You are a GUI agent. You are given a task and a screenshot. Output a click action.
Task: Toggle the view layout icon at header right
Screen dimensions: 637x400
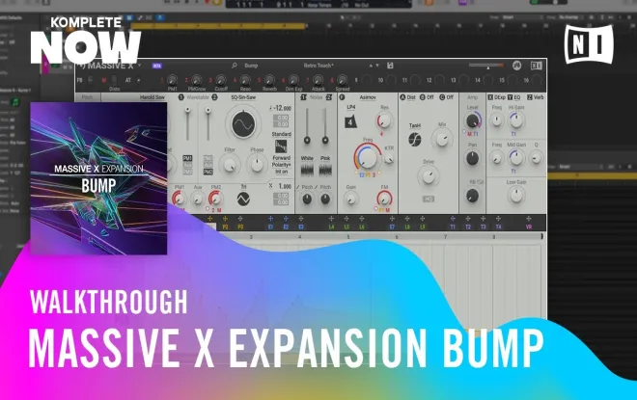pos(537,65)
